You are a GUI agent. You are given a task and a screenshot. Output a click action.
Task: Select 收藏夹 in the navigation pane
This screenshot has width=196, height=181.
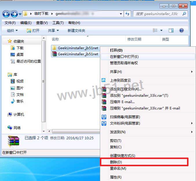19,41
